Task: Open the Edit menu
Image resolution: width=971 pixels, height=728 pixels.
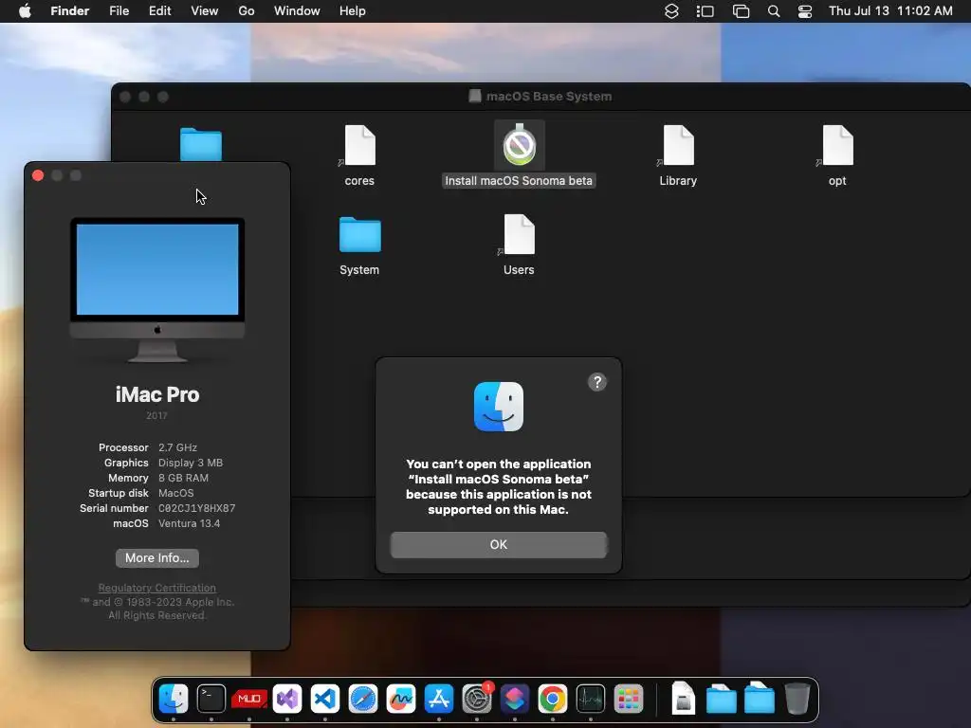Action: (159, 11)
